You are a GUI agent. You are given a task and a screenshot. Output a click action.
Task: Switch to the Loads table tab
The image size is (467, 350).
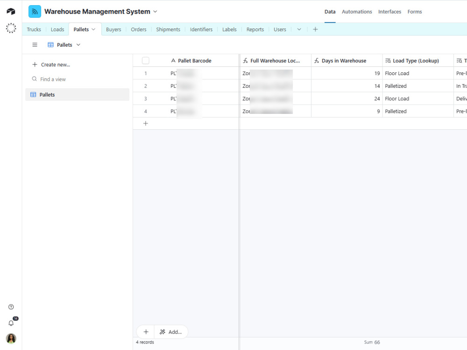point(57,29)
